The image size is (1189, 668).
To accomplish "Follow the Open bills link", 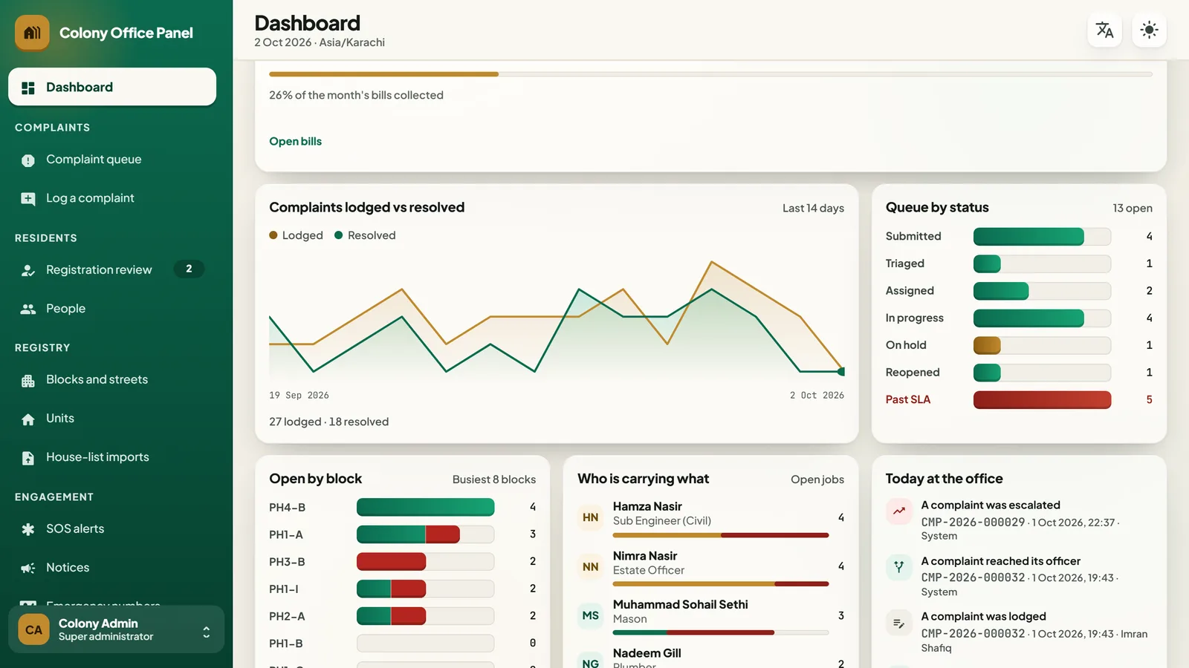I will (x=295, y=141).
